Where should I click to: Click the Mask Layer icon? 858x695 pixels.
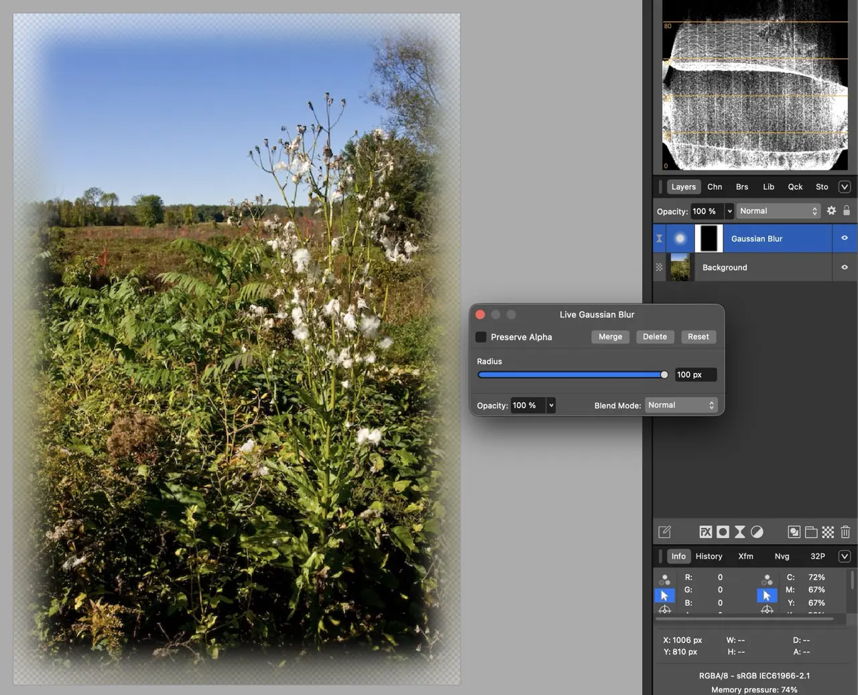tap(723, 532)
